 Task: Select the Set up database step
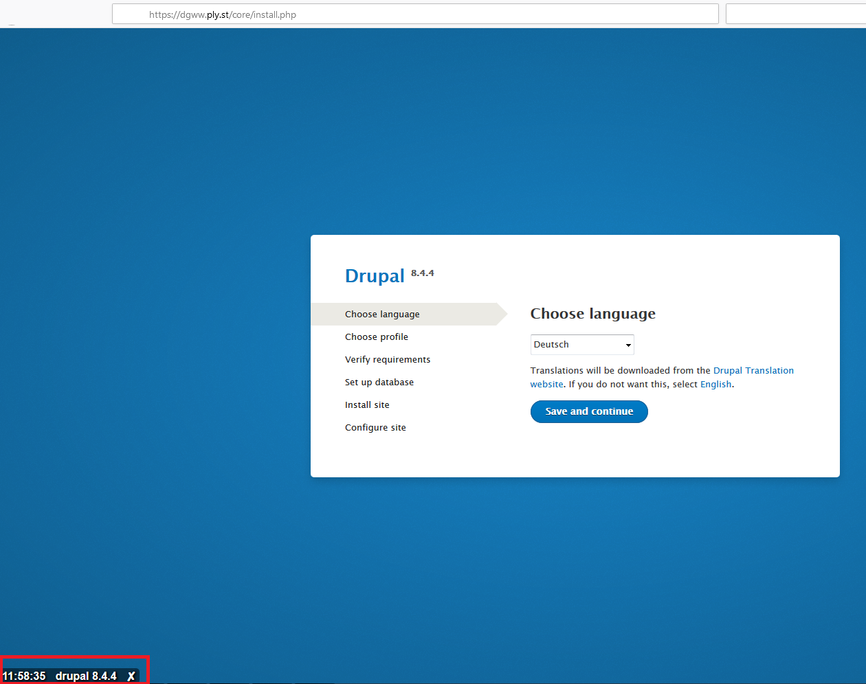click(x=379, y=383)
